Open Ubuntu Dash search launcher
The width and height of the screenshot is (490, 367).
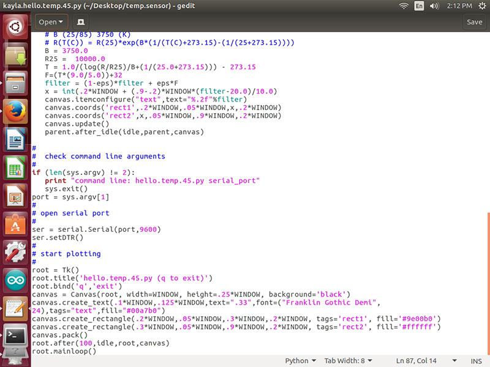pyautogui.click(x=15, y=27)
